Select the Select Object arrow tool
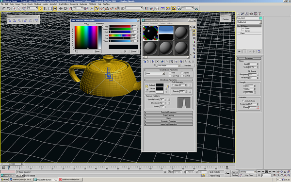The image size is (291, 182). pos(41,8)
